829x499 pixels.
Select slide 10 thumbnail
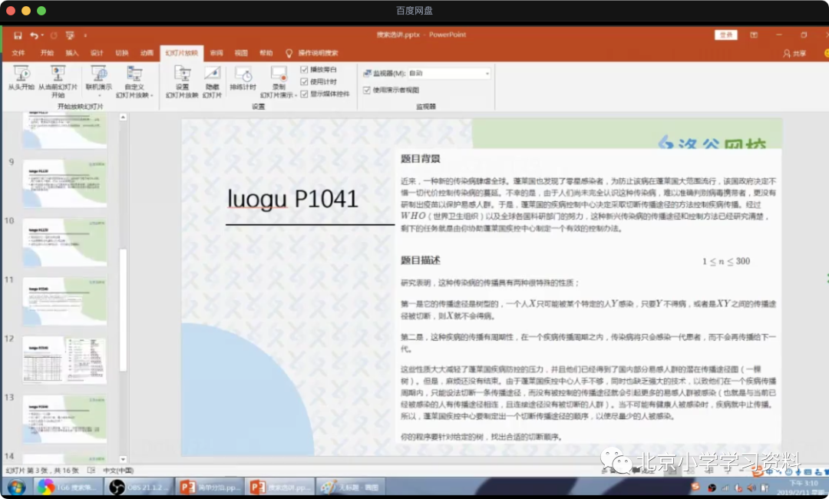pos(64,242)
